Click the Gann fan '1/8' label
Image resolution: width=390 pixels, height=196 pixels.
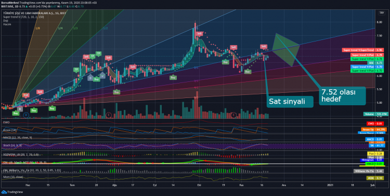pos(37,29)
